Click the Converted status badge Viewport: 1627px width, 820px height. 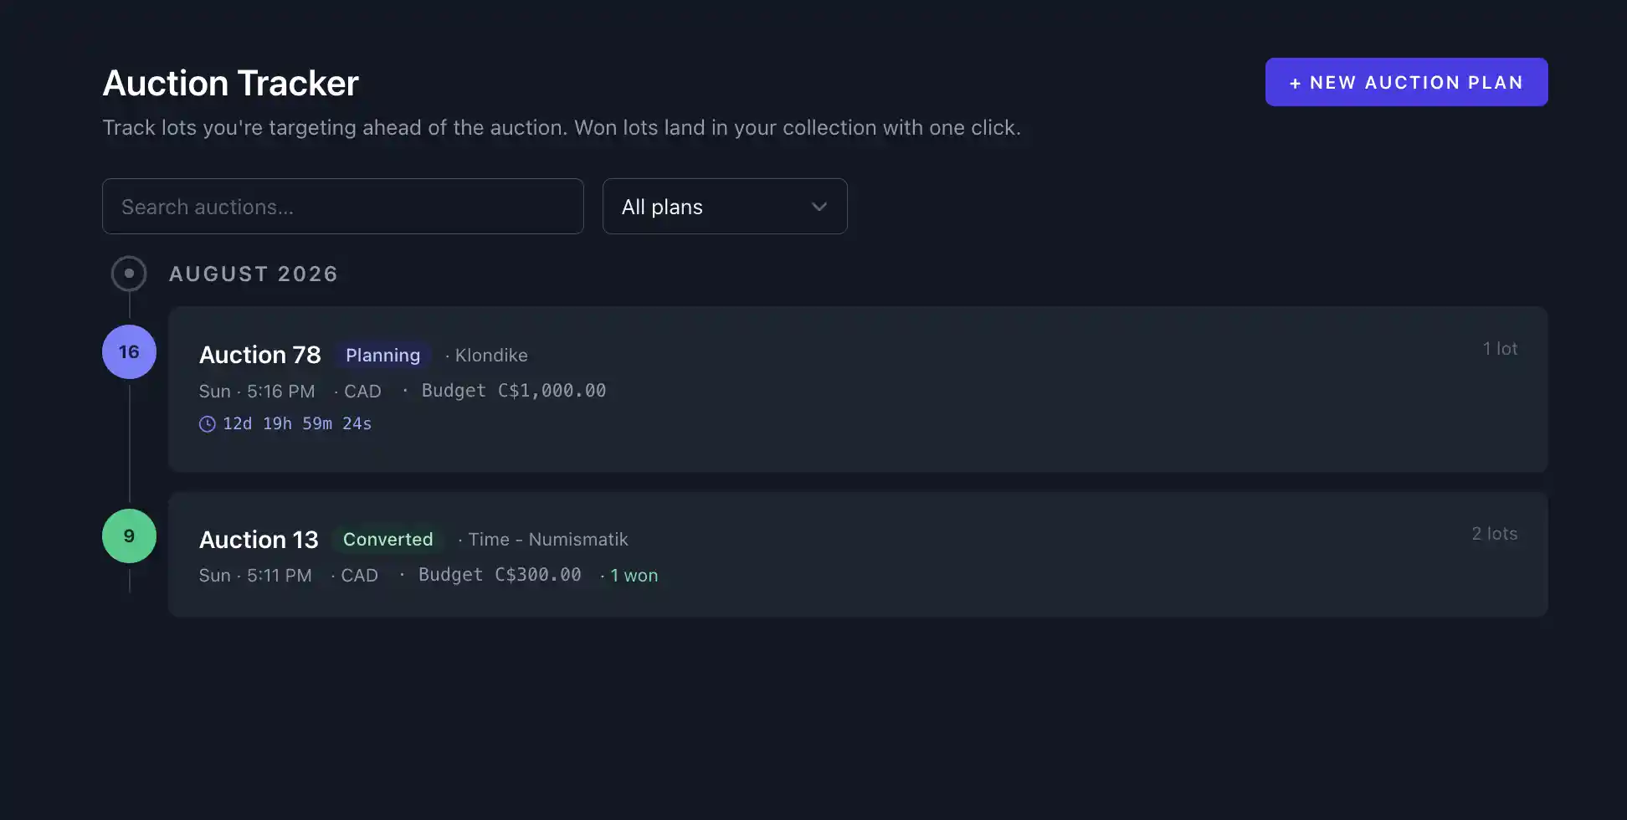tap(388, 539)
